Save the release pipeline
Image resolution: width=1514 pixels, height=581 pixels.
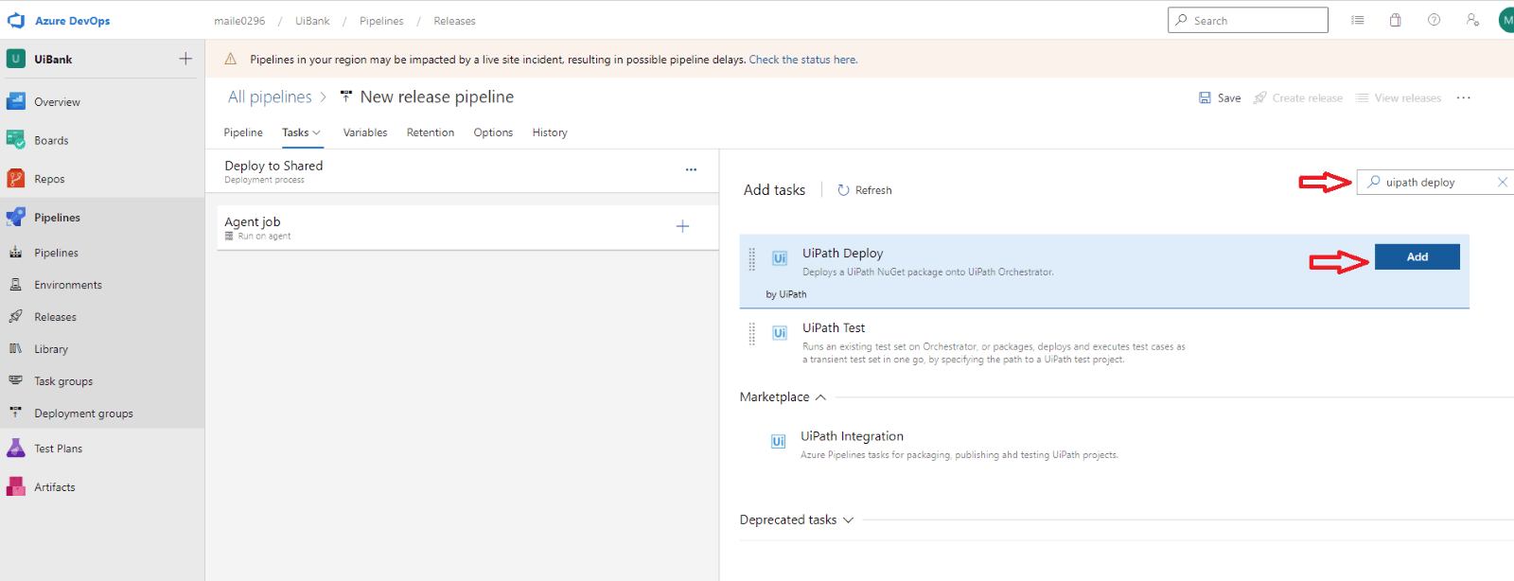pos(1220,97)
